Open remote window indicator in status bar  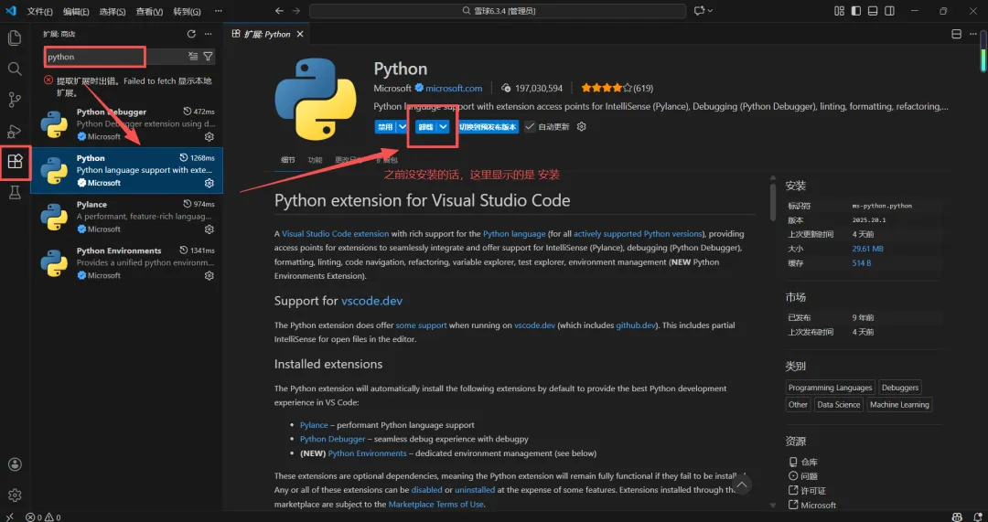tap(9, 517)
